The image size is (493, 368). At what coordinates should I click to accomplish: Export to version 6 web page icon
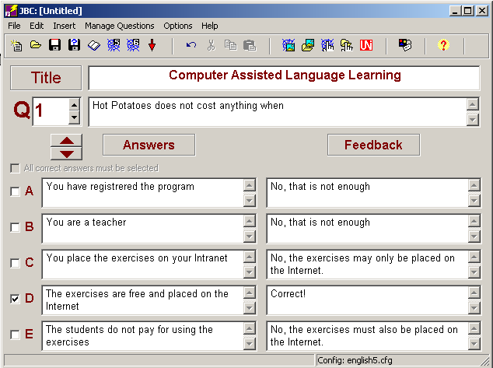pos(133,45)
